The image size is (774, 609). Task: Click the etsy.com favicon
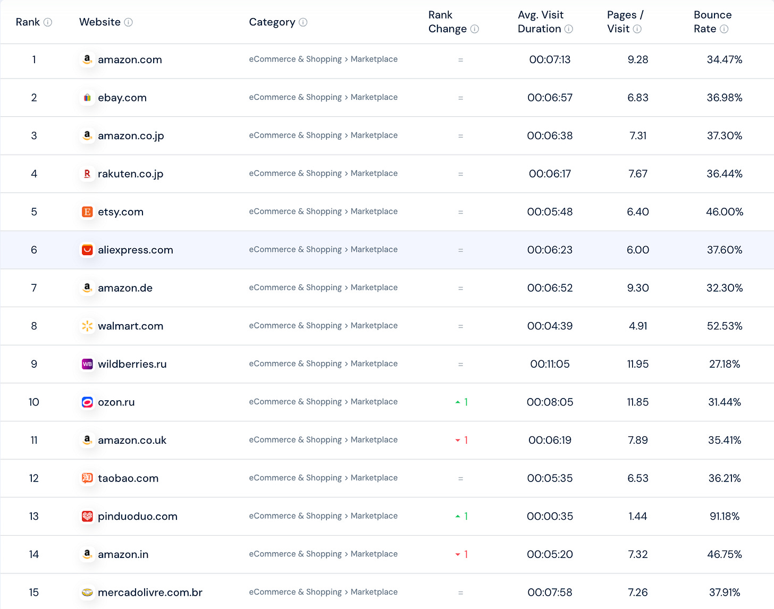pyautogui.click(x=87, y=212)
